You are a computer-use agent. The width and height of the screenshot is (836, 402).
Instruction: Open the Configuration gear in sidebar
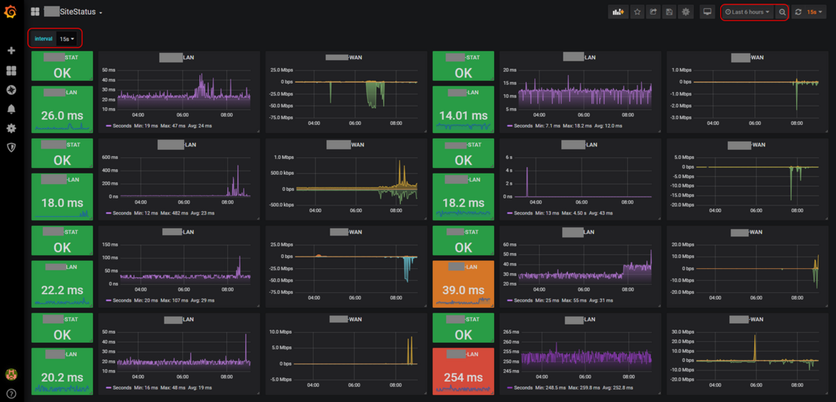(x=11, y=129)
